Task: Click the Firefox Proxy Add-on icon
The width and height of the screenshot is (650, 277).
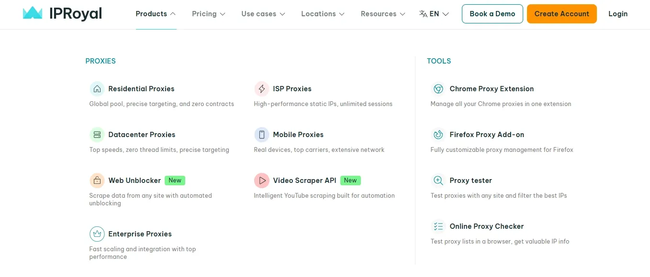Action: pos(438,135)
